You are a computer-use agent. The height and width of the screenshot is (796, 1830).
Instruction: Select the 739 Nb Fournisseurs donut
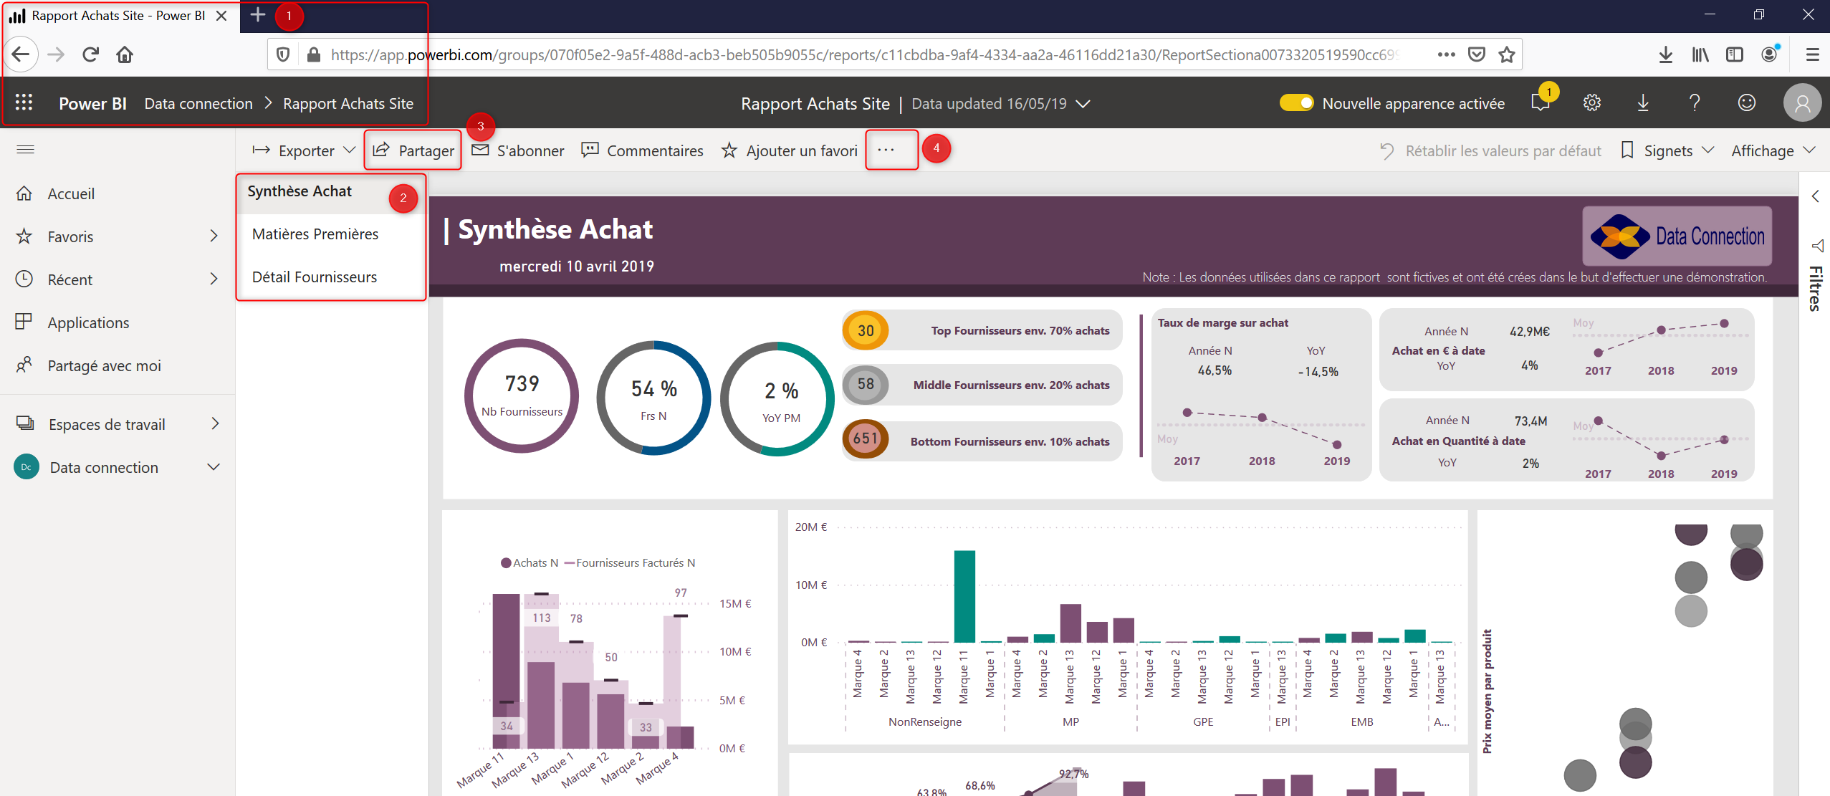coord(522,395)
